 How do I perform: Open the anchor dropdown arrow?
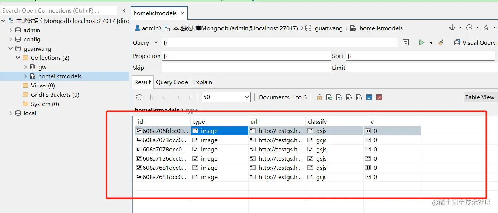tap(460, 28)
